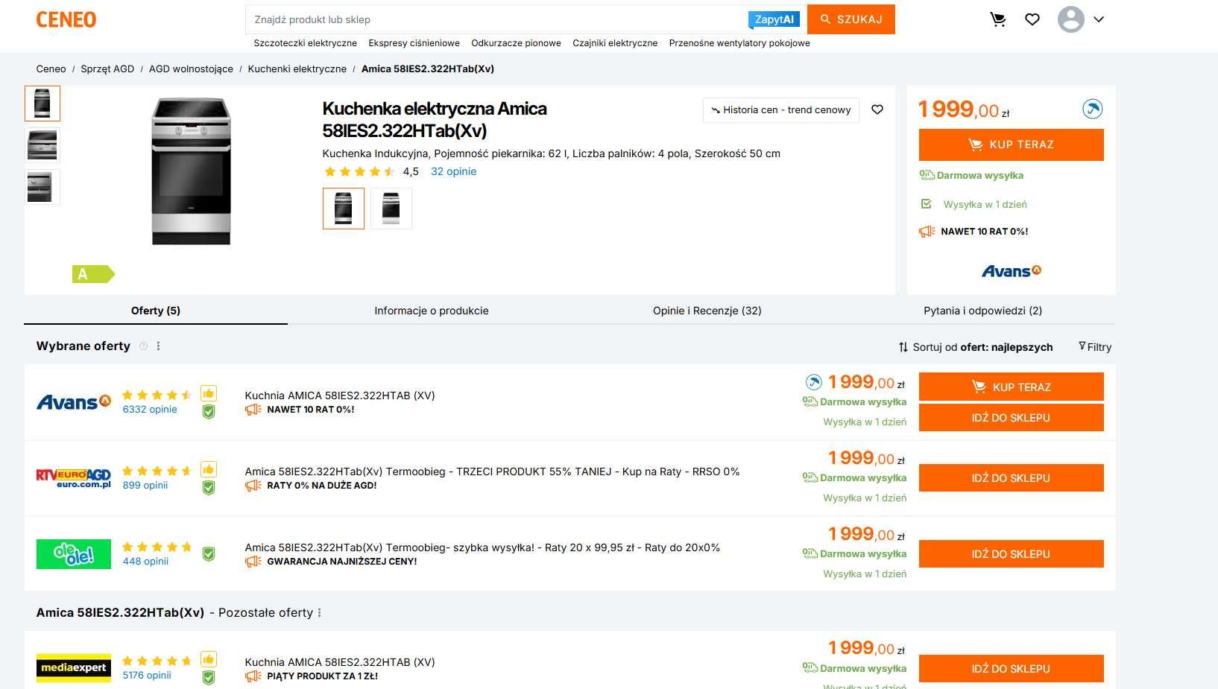
Task: Click buyer protection umbrella icon in price box
Action: click(1092, 109)
